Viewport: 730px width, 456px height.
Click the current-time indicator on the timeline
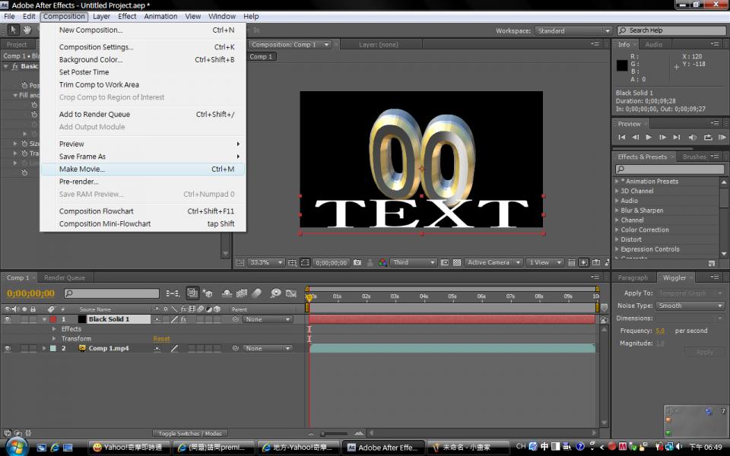point(310,296)
